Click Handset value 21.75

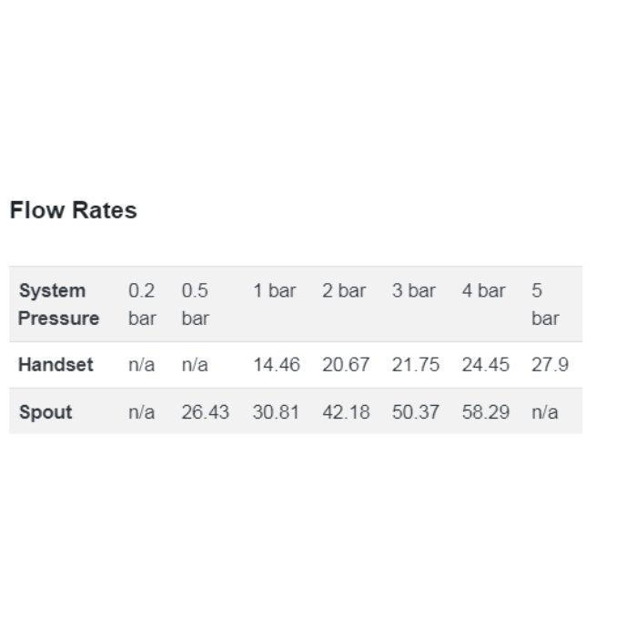pyautogui.click(x=416, y=364)
